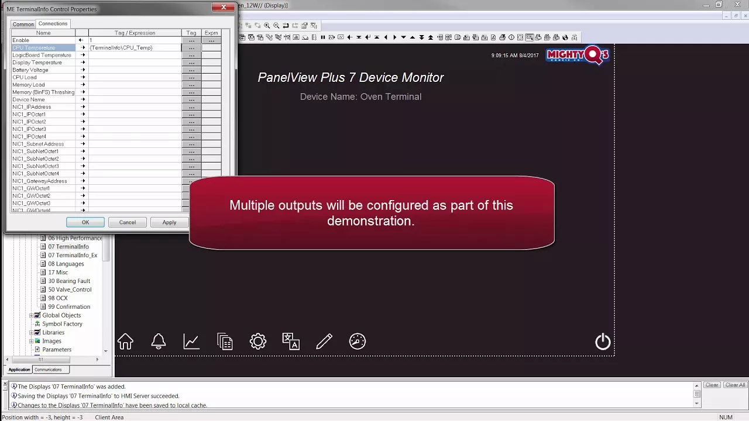Expand the Libraries folder
Image resolution: width=749 pixels, height=421 pixels.
[x=31, y=332]
